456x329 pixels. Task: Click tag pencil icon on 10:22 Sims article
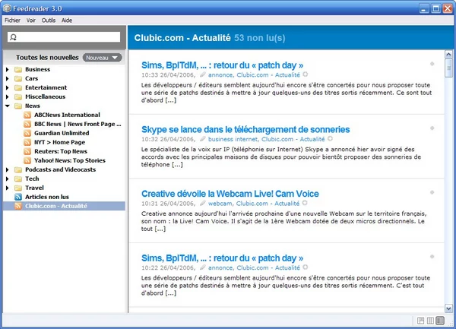202,267
